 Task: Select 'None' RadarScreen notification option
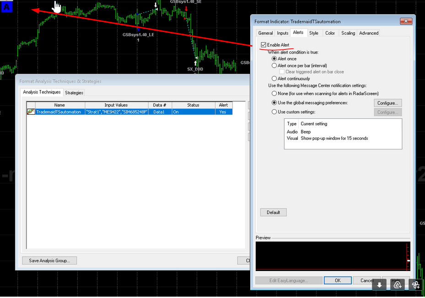click(274, 93)
